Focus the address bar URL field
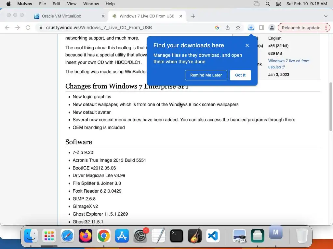The width and height of the screenshot is (333, 249). pos(127,28)
